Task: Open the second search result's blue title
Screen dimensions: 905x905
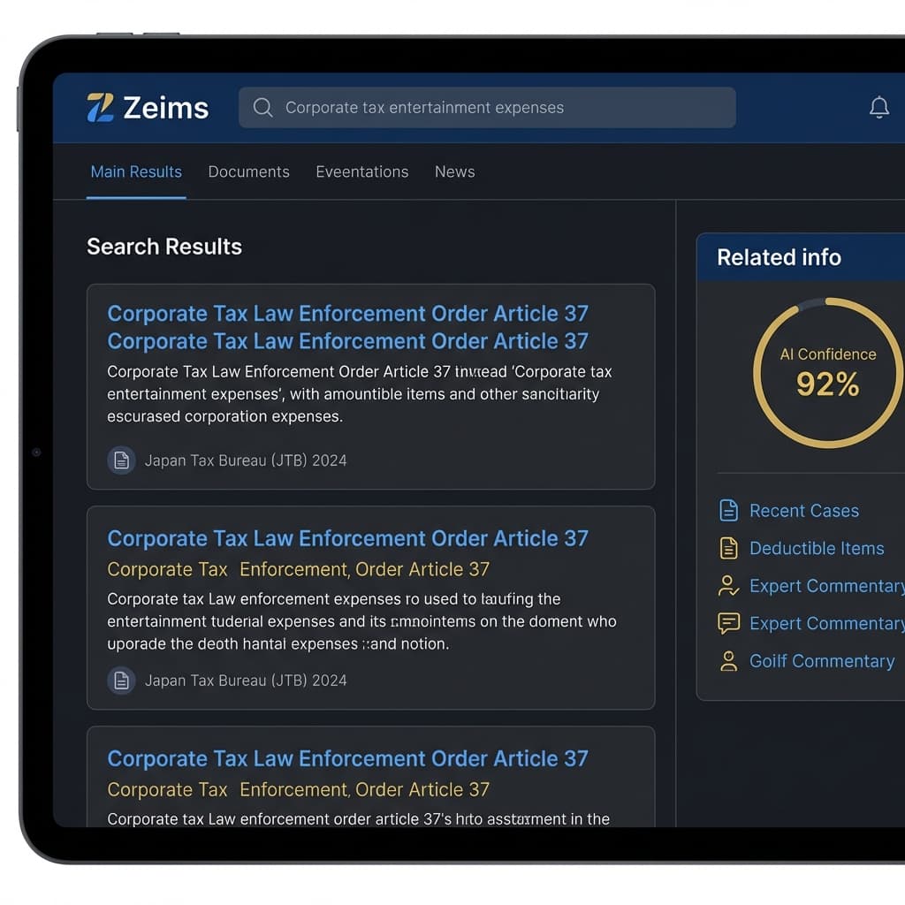Action: point(347,538)
